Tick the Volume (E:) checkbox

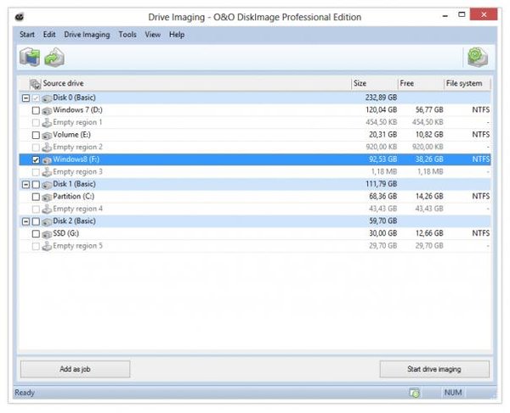(36, 135)
